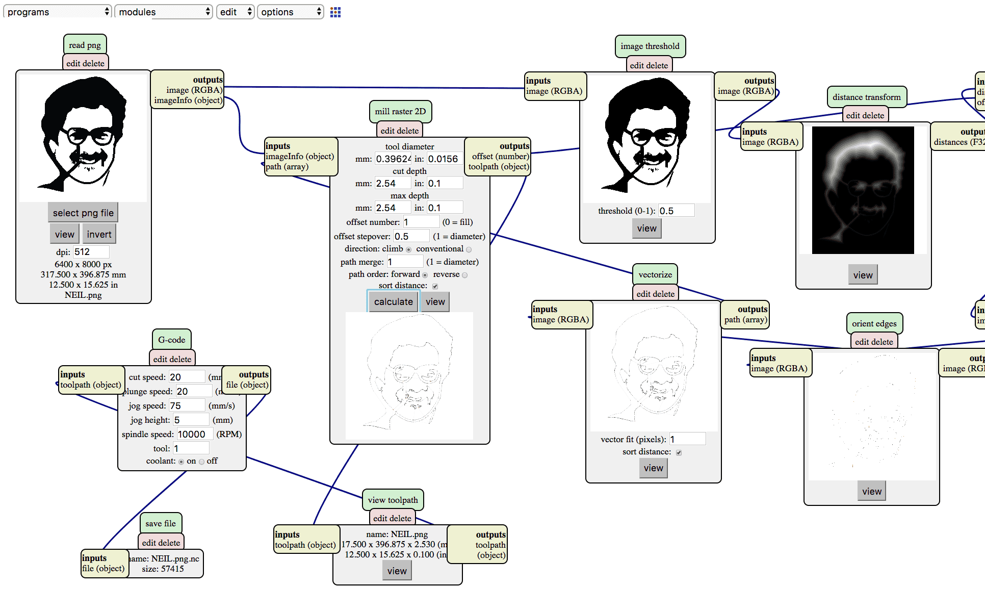Click view button next to calculate
This screenshot has height=612, width=985.
[x=435, y=301]
